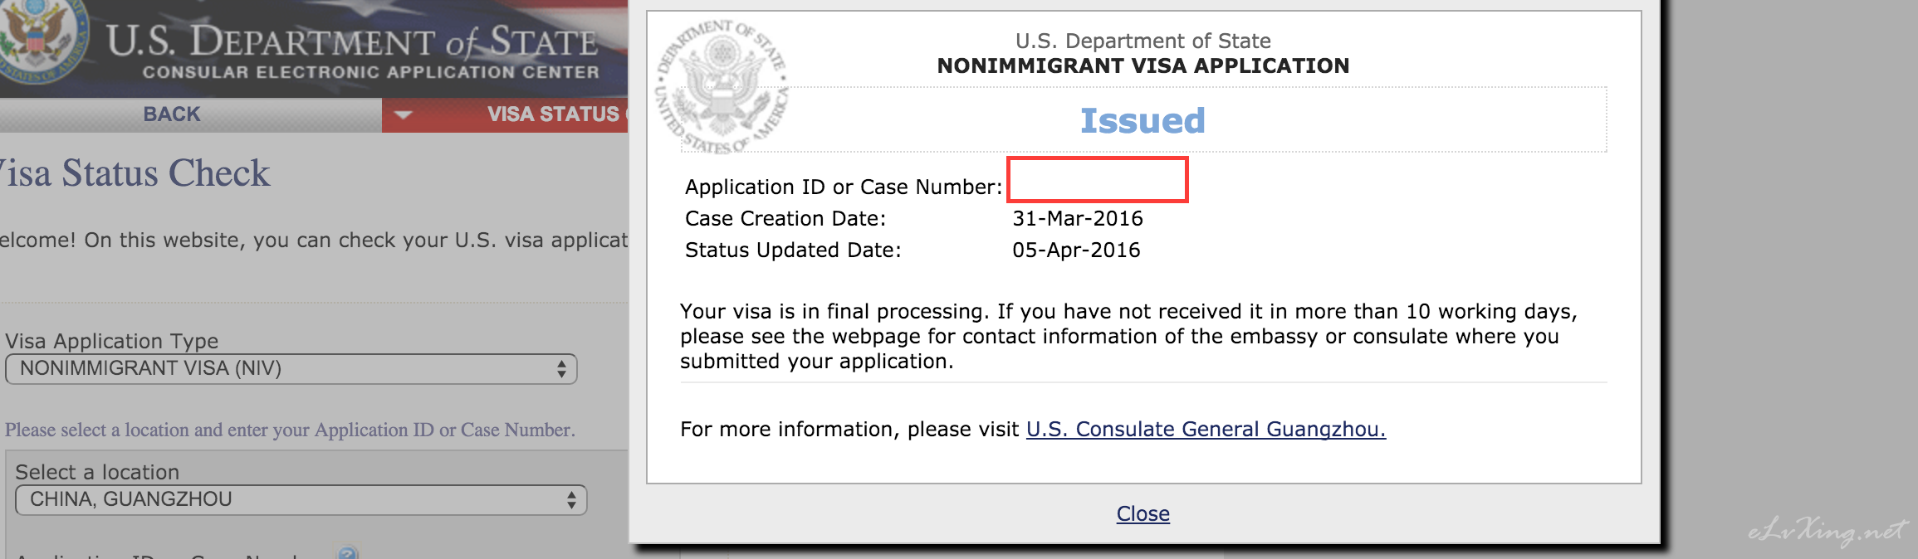The width and height of the screenshot is (1918, 559).
Task: Open the U.S. Consulate General Guangzhou link
Action: [1206, 430]
